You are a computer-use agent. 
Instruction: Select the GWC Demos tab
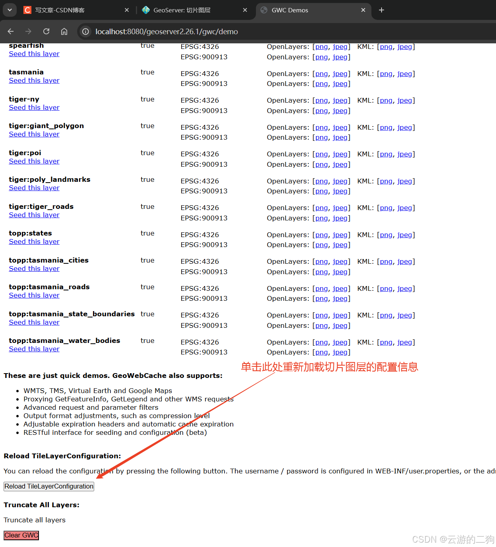314,10
